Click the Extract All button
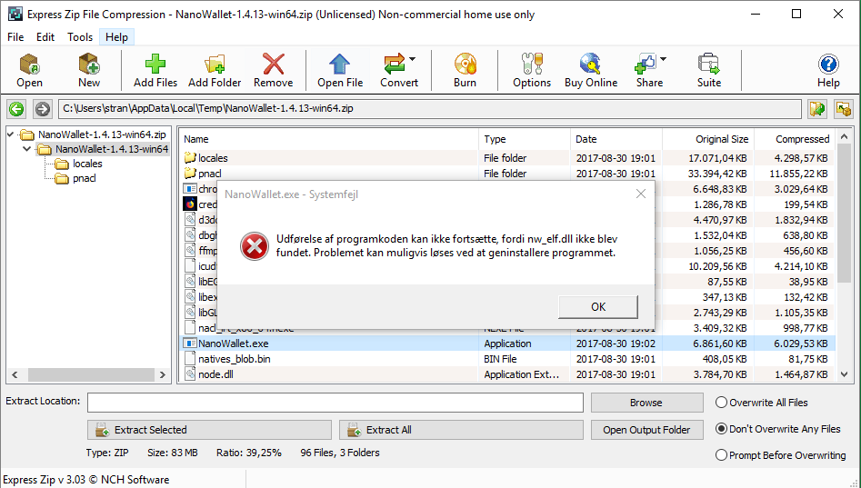 coord(461,430)
